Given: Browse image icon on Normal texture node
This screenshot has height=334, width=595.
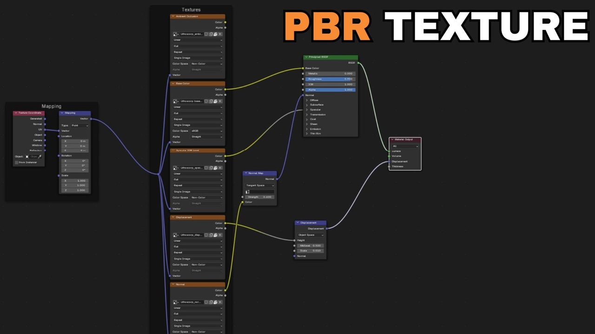Looking at the screenshot, I should (x=176, y=302).
